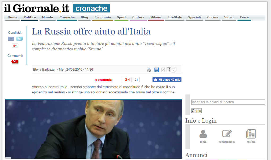The image size is (271, 160).
Task: Go to the Sport section
Action: (121, 18)
